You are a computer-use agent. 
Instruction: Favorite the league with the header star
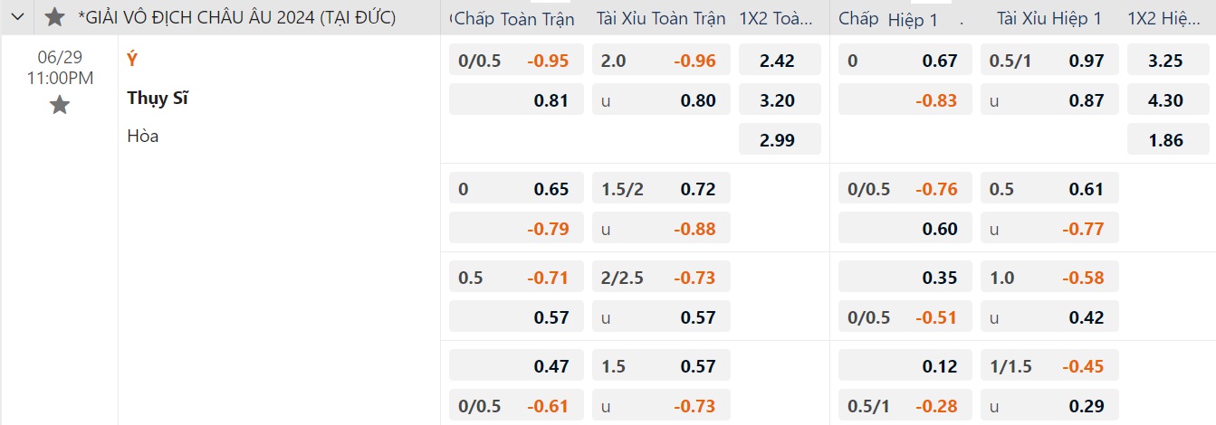(x=54, y=17)
